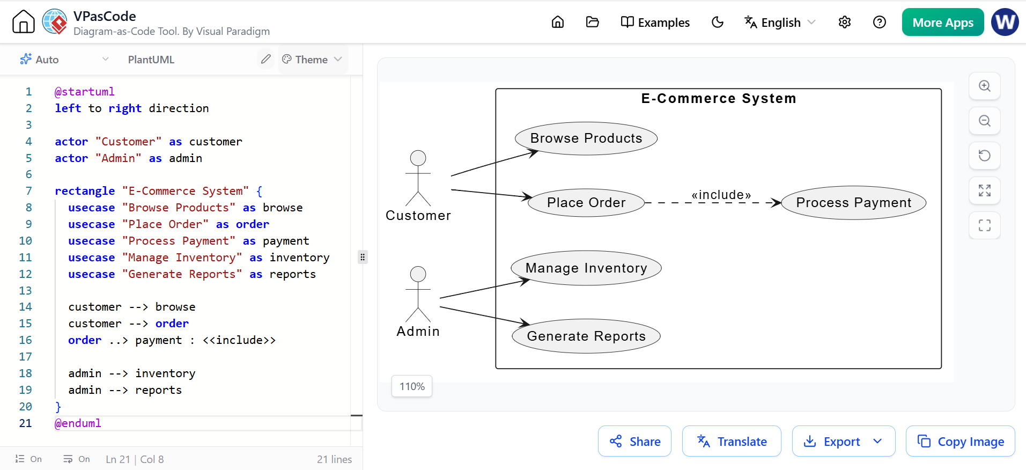Click the 110% zoom level indicator
Screen dimensions: 1026x470
click(x=412, y=386)
